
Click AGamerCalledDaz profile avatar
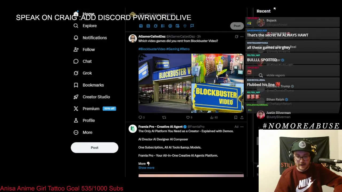(133, 38)
